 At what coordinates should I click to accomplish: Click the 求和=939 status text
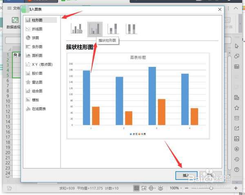[67, 188]
